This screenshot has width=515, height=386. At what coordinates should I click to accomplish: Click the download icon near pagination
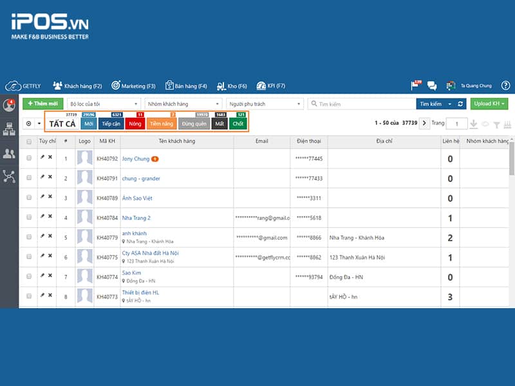coord(473,123)
